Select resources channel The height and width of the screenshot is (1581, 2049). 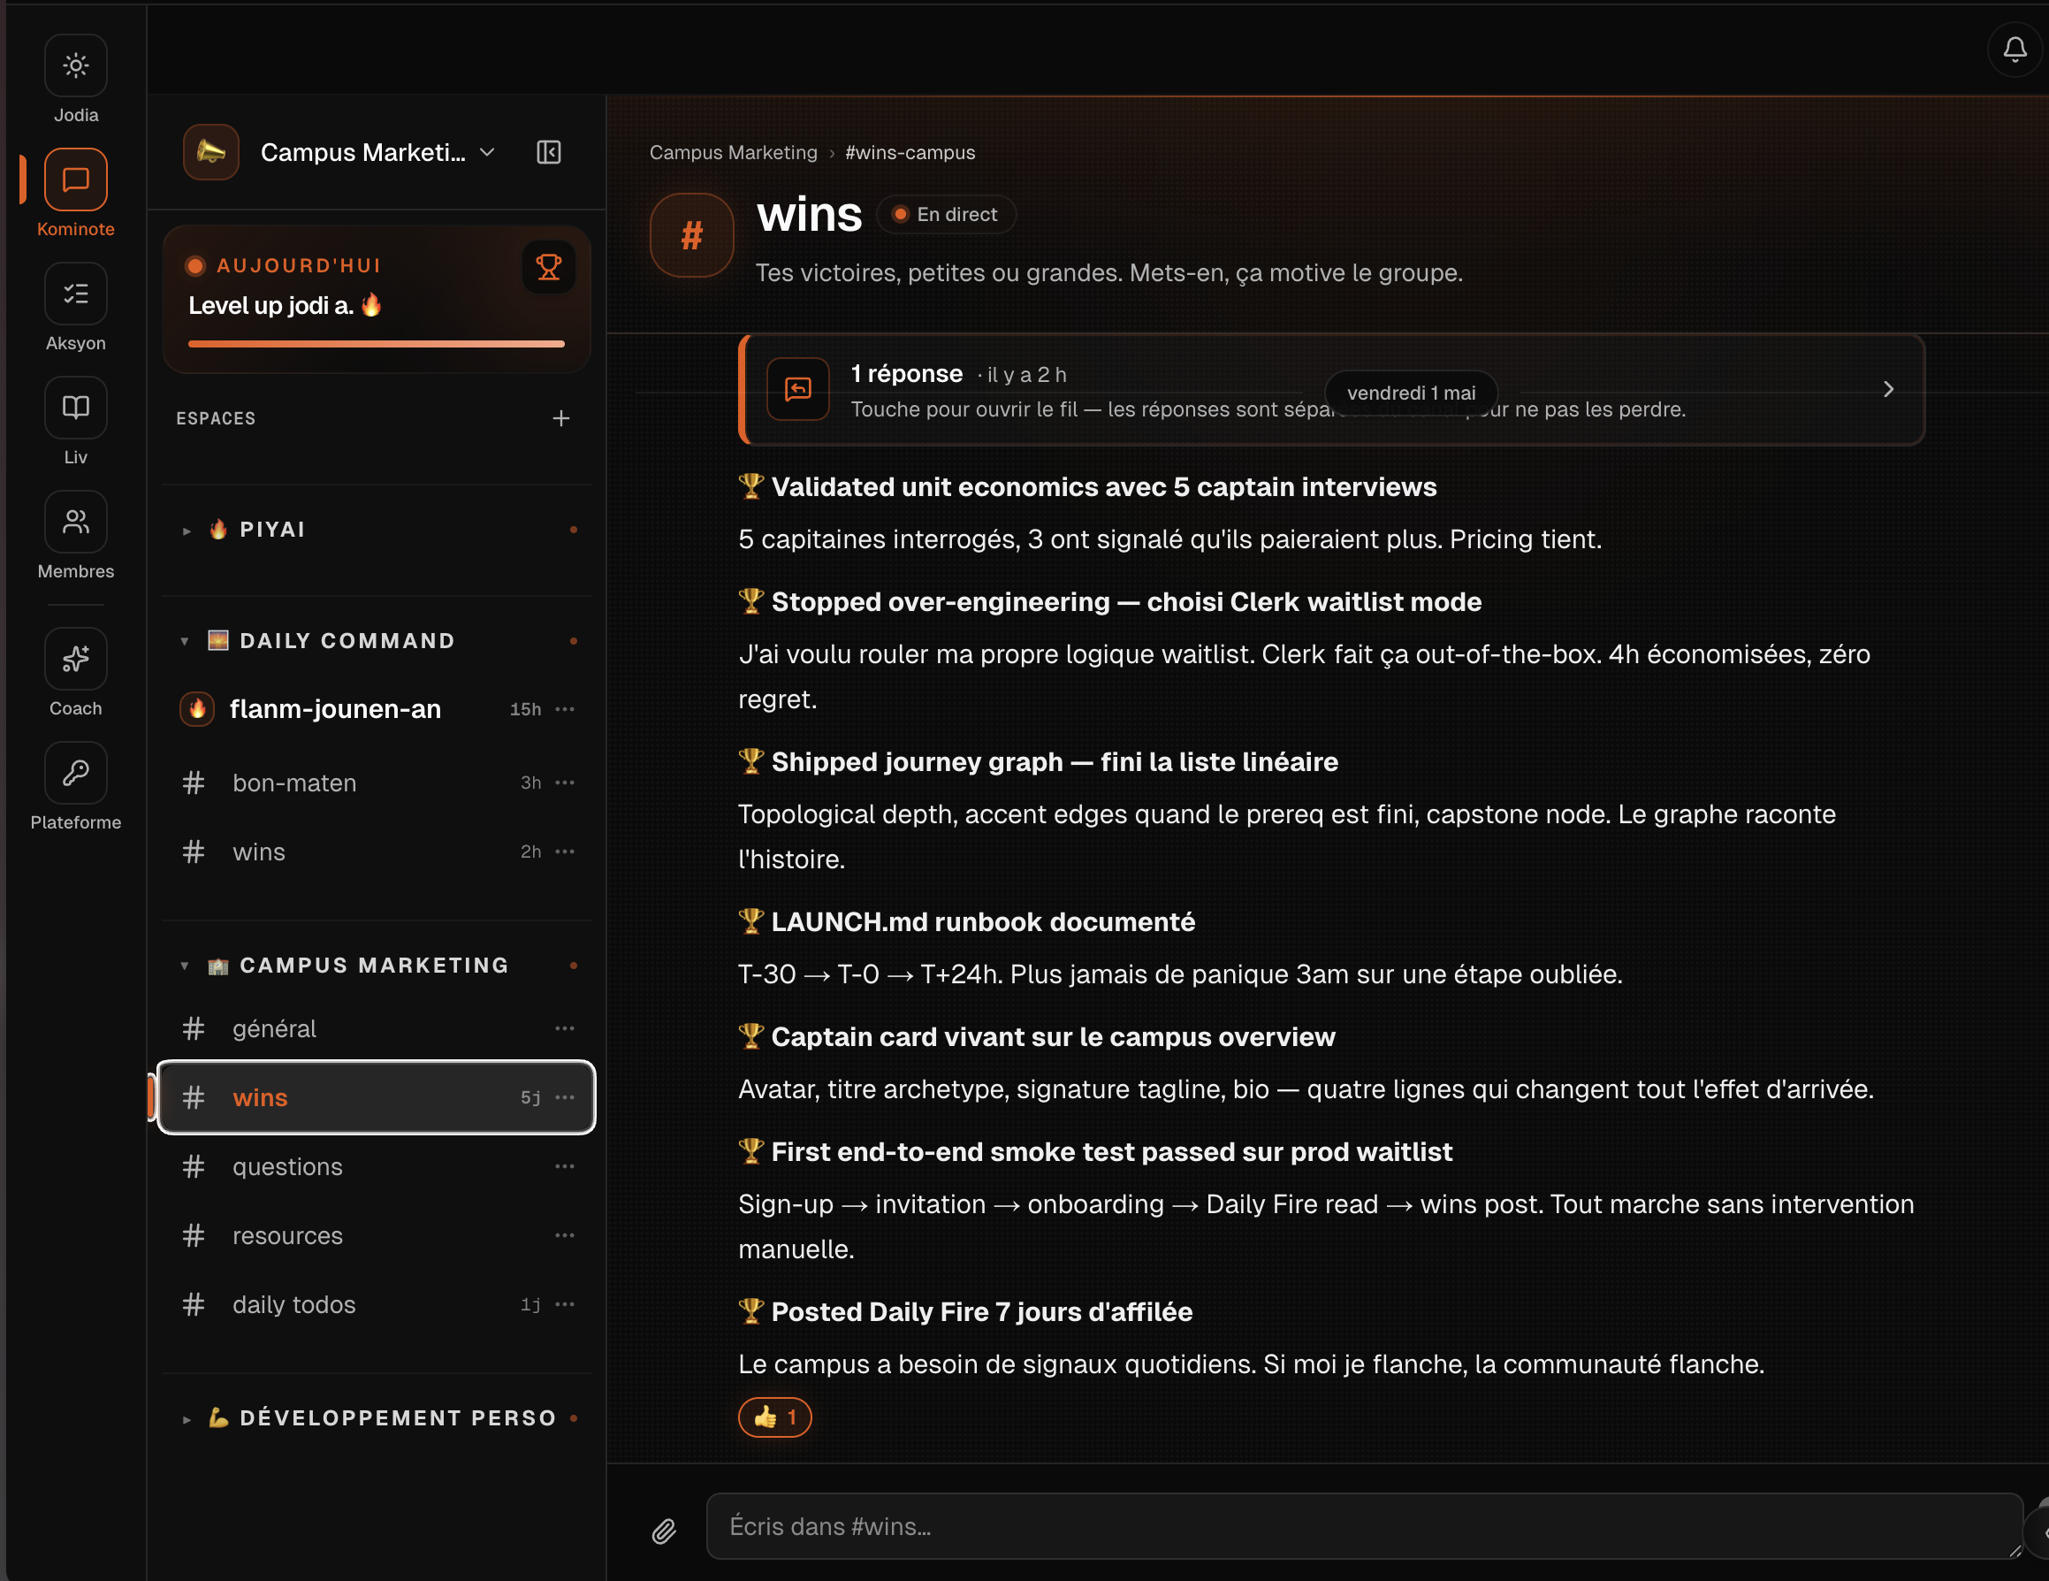(x=377, y=1236)
